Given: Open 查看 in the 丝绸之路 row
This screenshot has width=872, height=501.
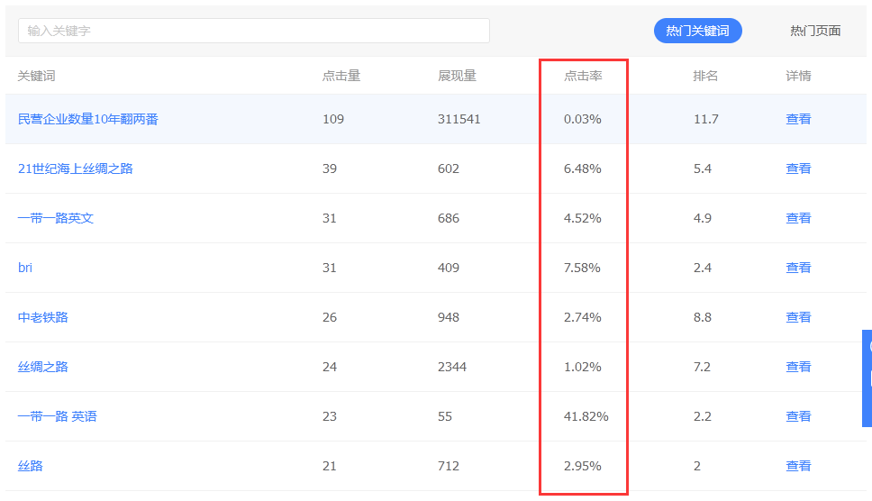Looking at the screenshot, I should point(798,367).
